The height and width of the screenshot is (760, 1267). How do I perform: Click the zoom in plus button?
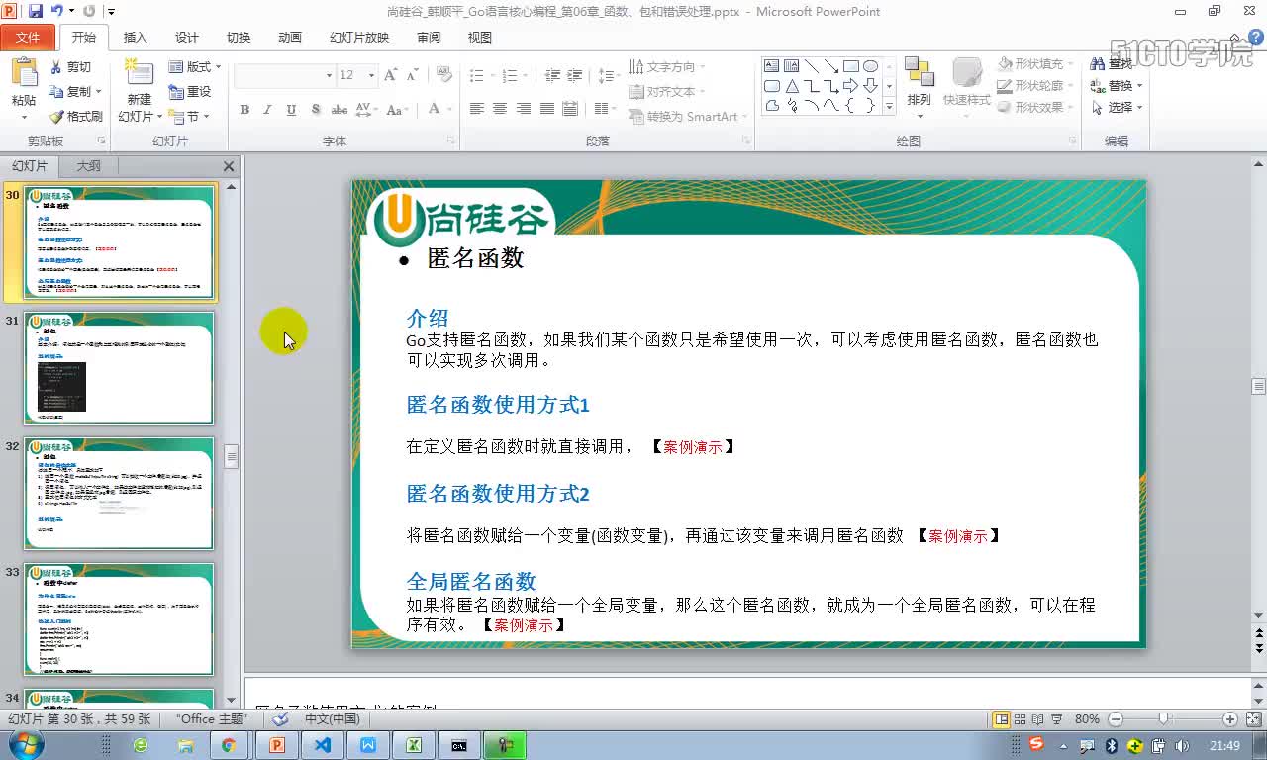[x=1229, y=719]
